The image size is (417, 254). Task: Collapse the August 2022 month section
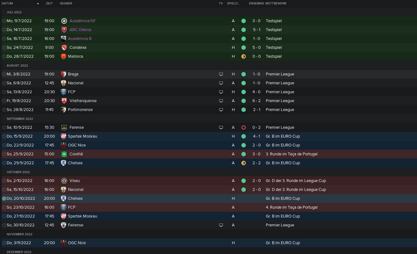(x=17, y=65)
